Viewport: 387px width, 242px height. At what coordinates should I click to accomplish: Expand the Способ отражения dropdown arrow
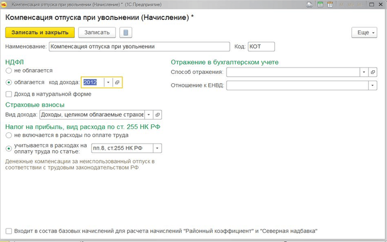pyautogui.click(x=363, y=72)
